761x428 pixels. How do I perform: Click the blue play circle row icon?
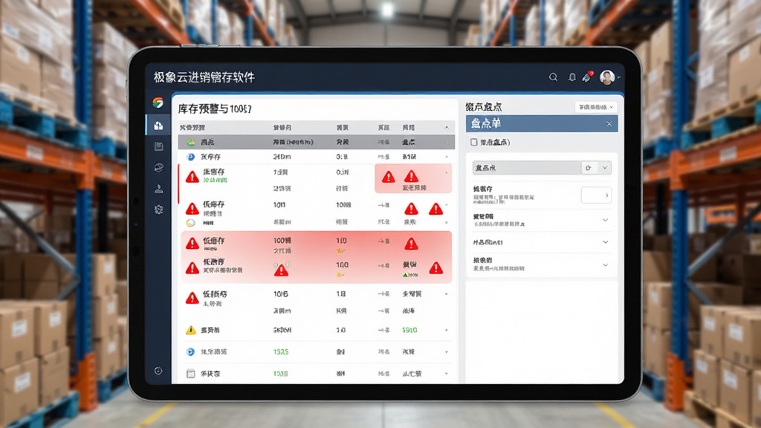click(191, 351)
